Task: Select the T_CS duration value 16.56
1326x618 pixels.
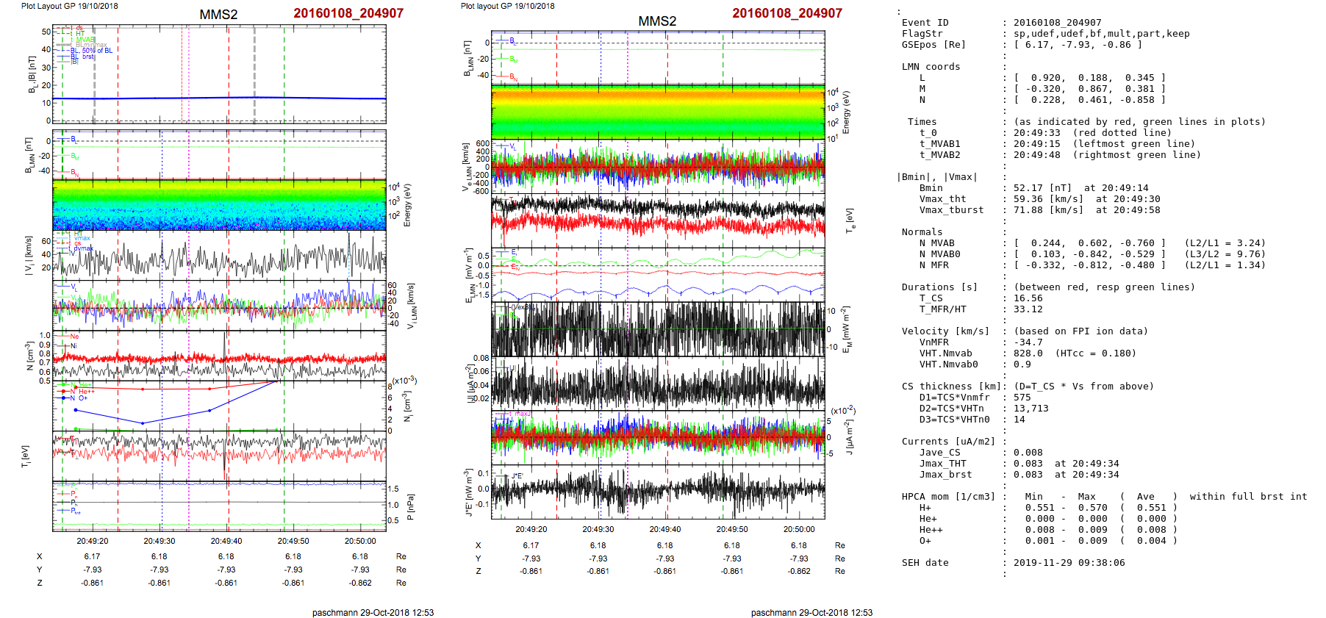Action: (1028, 298)
